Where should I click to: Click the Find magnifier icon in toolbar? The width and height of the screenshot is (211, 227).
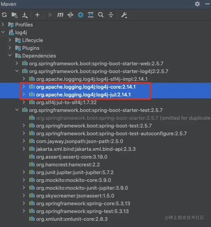tap(101, 15)
